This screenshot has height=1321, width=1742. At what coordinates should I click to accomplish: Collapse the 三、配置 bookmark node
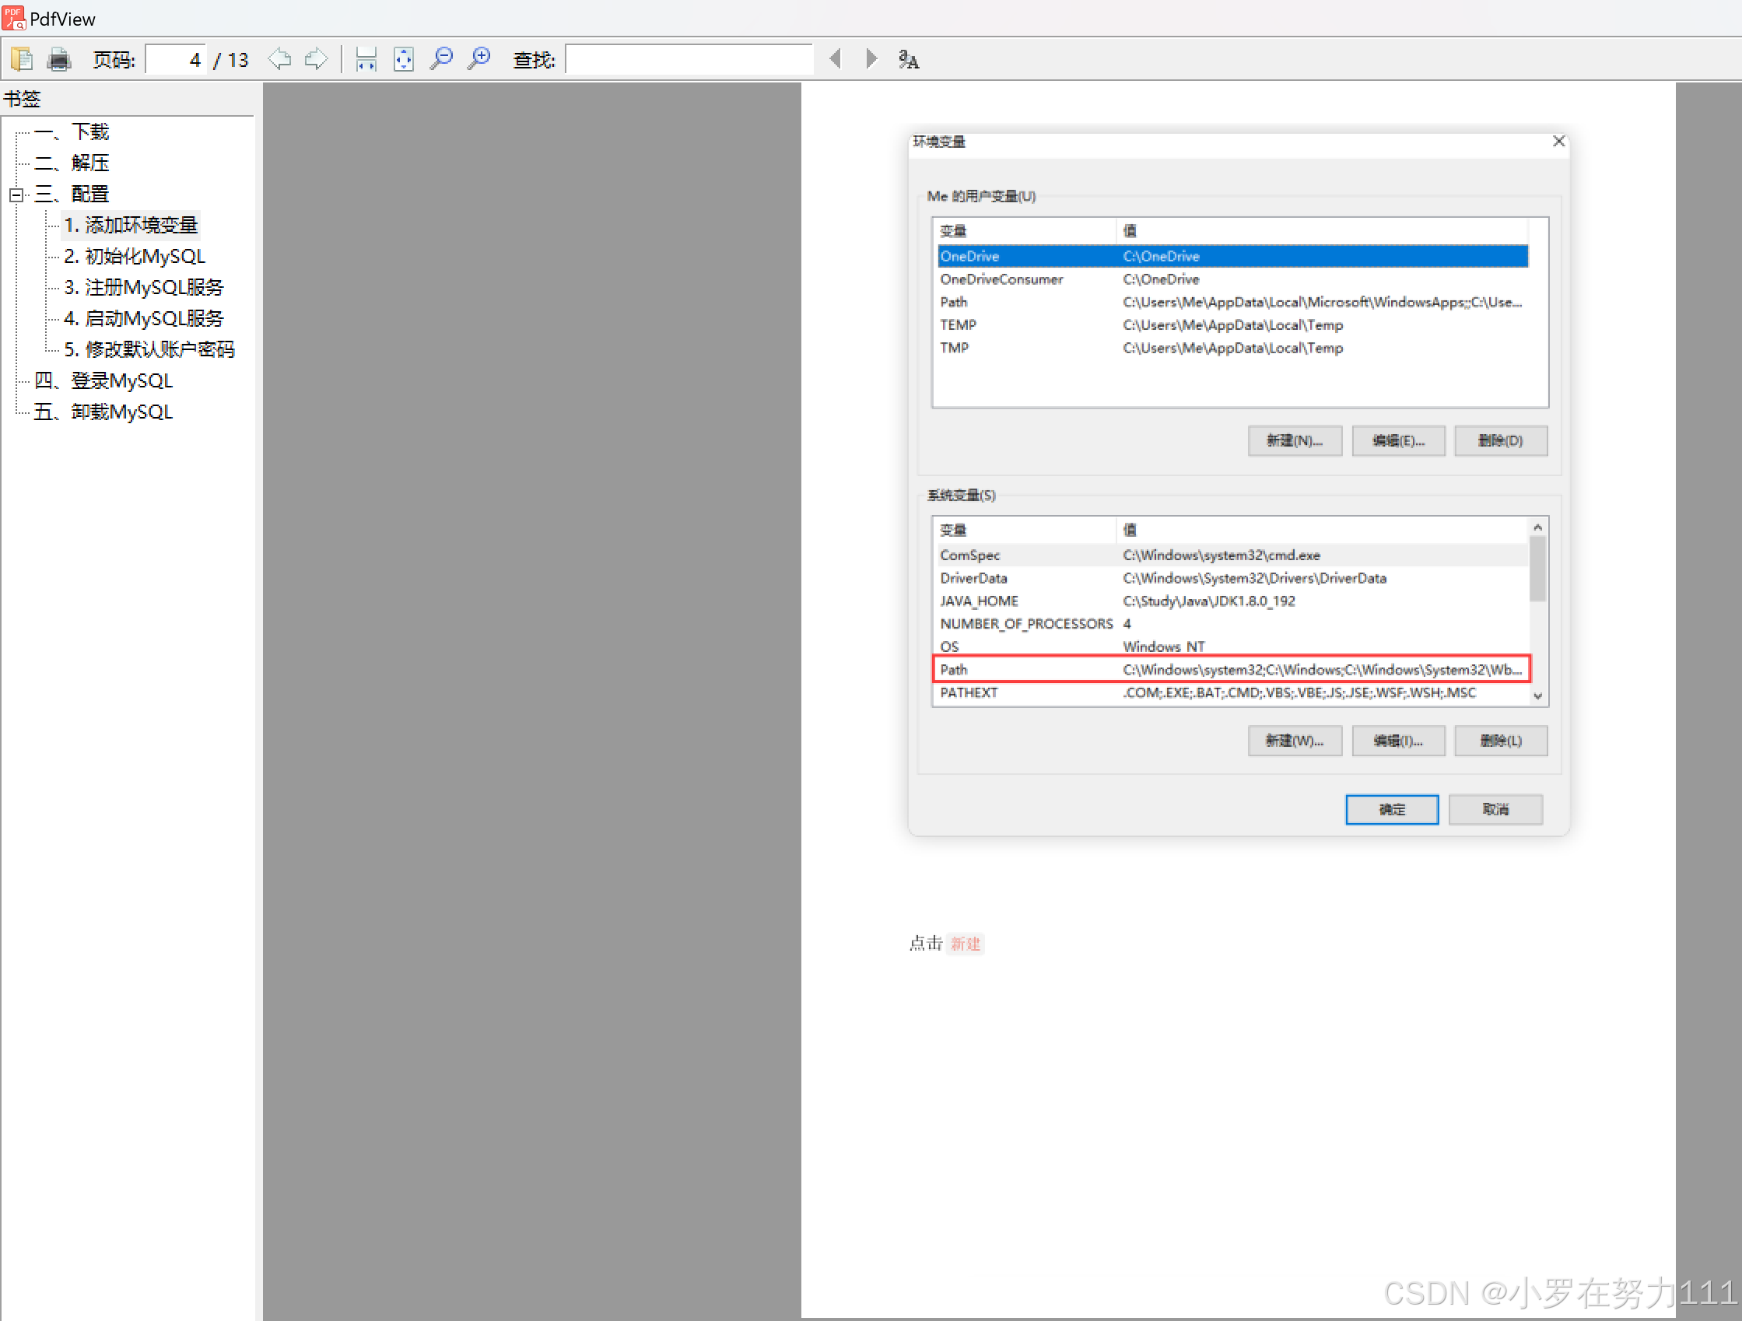pos(16,194)
